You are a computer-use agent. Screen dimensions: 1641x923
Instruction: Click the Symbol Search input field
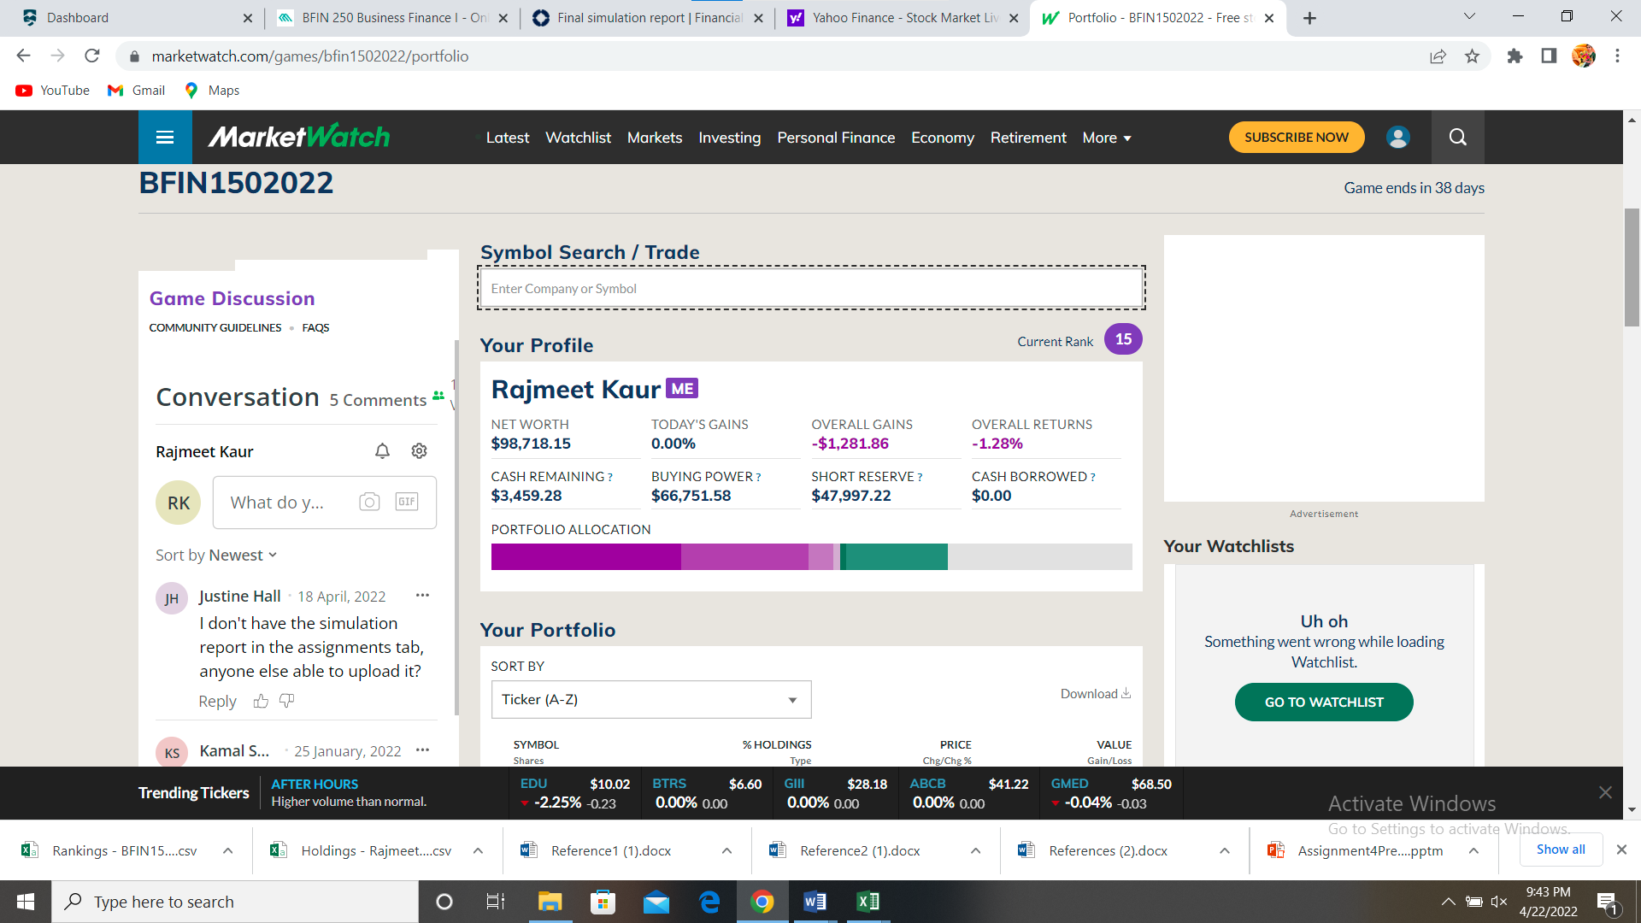[811, 289]
